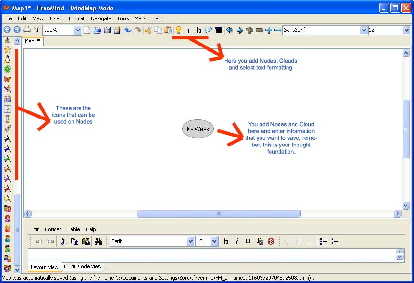Toggle bold in the main toolbar
414x283 pixels.
click(x=198, y=30)
